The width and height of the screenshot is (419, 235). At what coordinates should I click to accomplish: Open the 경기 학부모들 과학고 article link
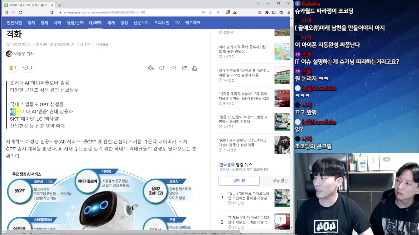click(x=244, y=73)
